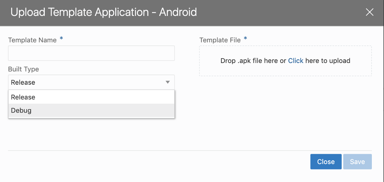Click the dashed .apk drop zone
Viewport: 384px width, 182px height.
click(285, 71)
